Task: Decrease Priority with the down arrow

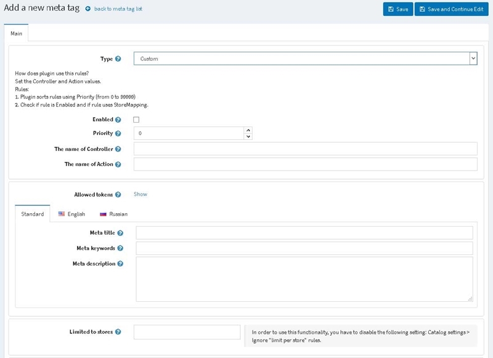Action: coord(248,136)
